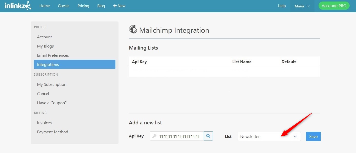This screenshot has width=356, height=153.
Task: Save the new mailing list
Action: point(313,136)
